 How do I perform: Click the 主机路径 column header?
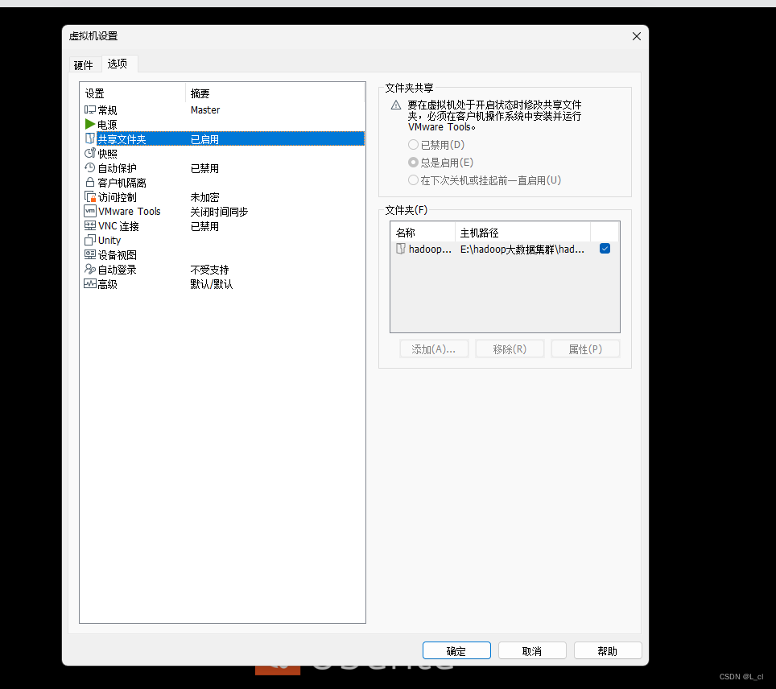[522, 232]
